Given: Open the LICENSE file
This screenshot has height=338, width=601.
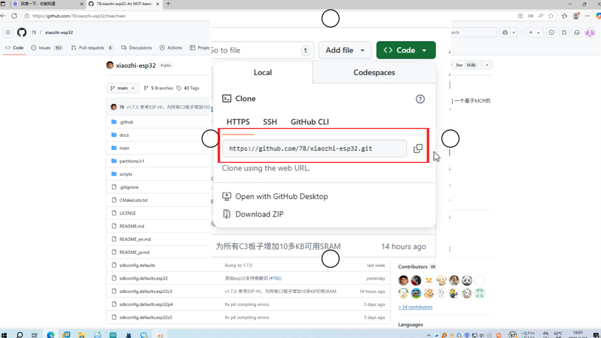Looking at the screenshot, I should coord(127,213).
